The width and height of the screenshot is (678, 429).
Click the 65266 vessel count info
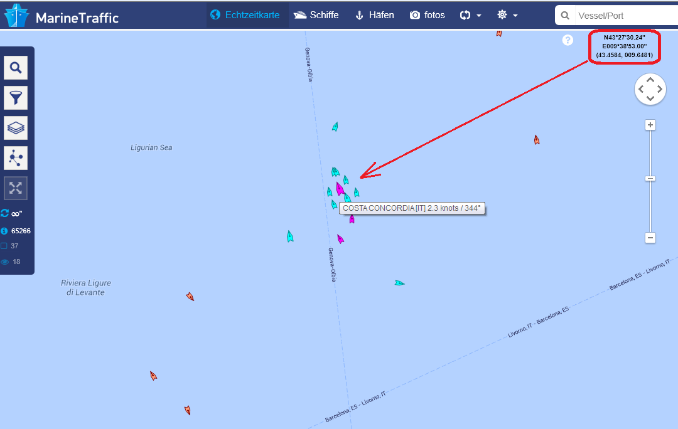click(16, 231)
